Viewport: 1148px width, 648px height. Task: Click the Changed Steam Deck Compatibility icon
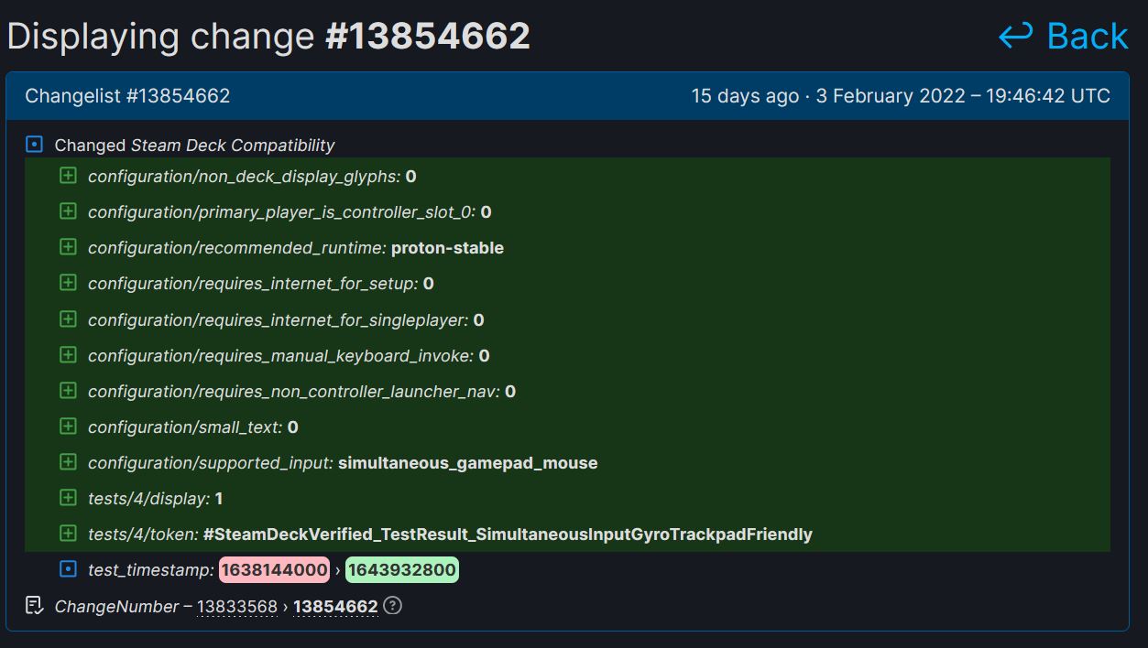click(35, 145)
